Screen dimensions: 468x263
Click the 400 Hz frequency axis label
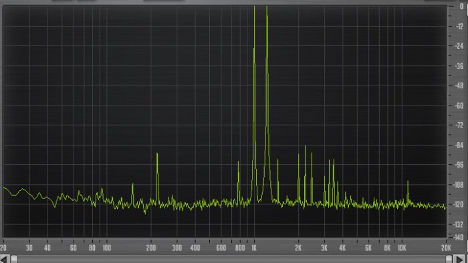pyautogui.click(x=195, y=248)
